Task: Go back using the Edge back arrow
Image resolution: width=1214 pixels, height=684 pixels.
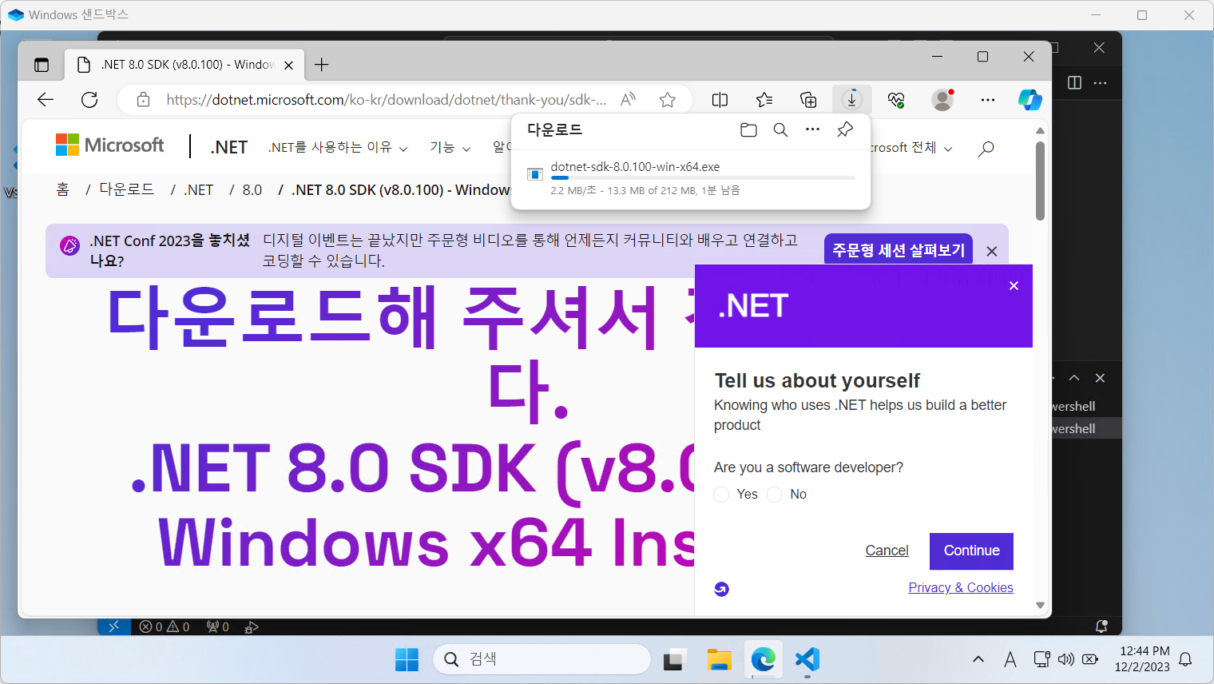Action: 46,100
